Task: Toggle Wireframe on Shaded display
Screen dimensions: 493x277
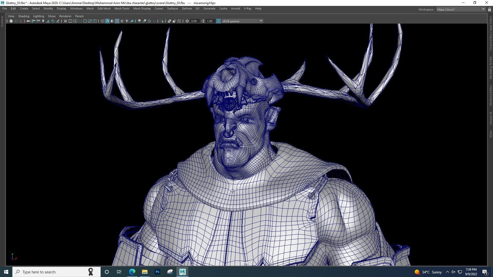Action: (x=117, y=21)
